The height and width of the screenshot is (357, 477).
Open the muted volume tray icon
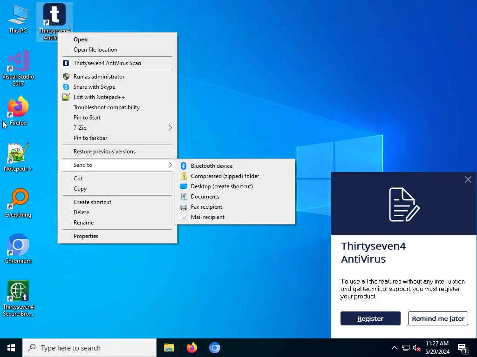point(417,348)
